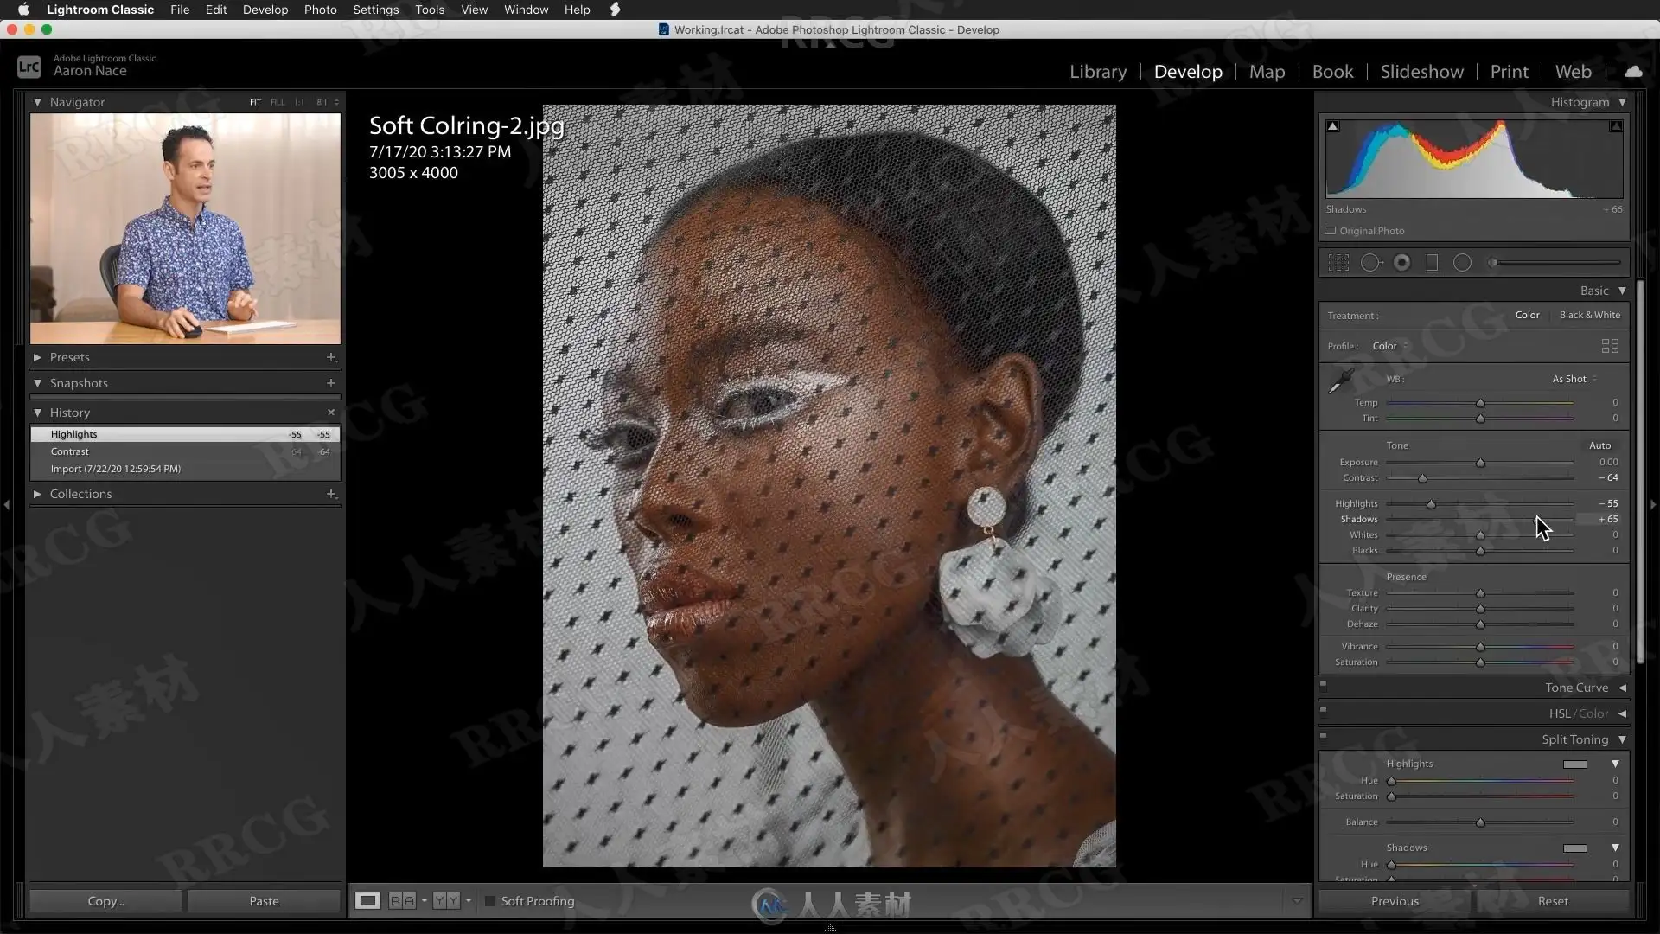Set Navigator zoom to FILL
This screenshot has height=934, width=1660.
(277, 102)
